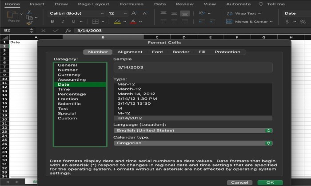Click the Font Color letter A icon
311x186 pixels.
133,21
